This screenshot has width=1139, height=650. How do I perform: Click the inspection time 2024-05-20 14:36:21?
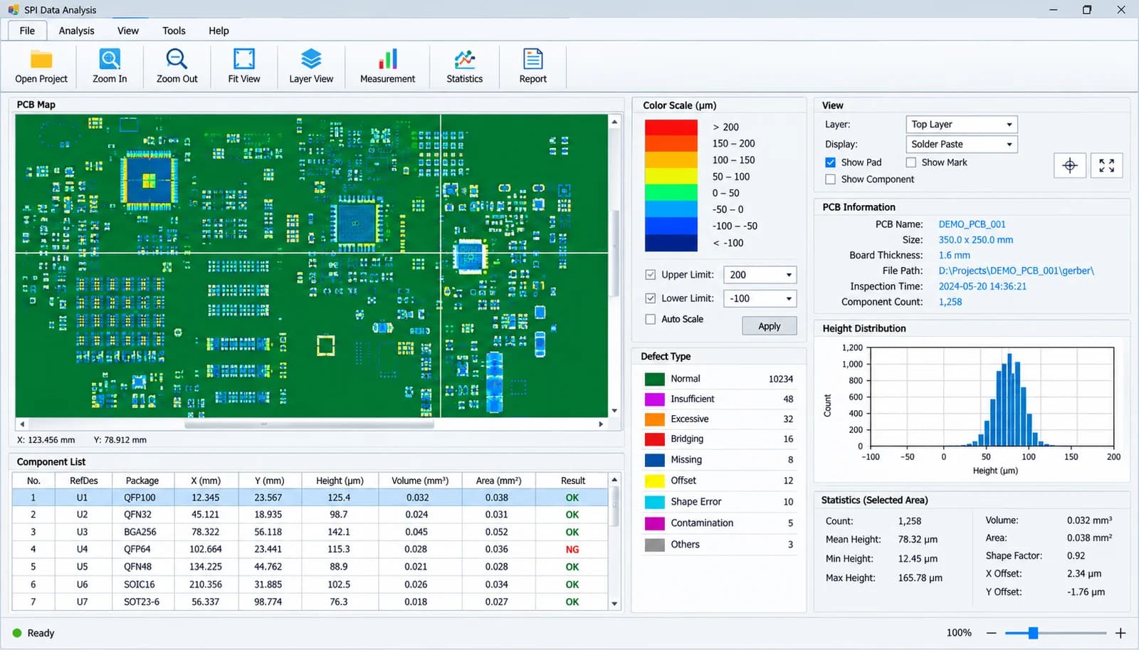click(x=982, y=286)
